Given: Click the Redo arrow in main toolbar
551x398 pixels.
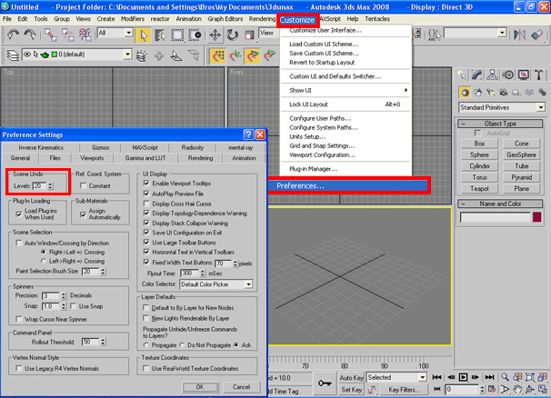Looking at the screenshot, I should (30, 35).
